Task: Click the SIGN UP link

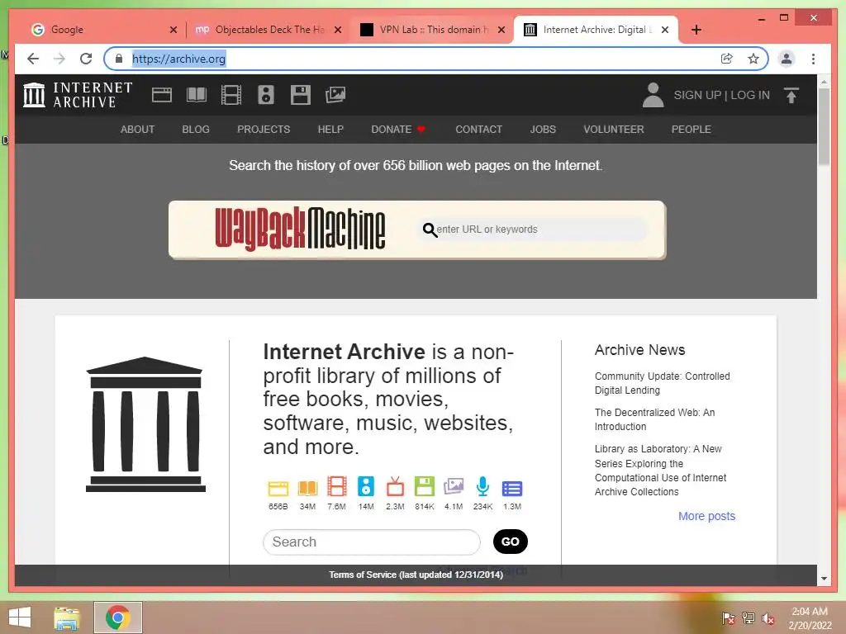Action: [697, 95]
